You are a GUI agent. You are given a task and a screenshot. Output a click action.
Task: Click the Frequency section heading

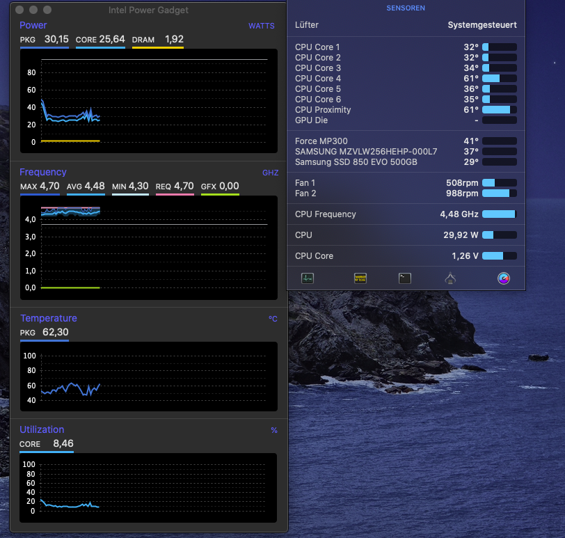coord(43,172)
